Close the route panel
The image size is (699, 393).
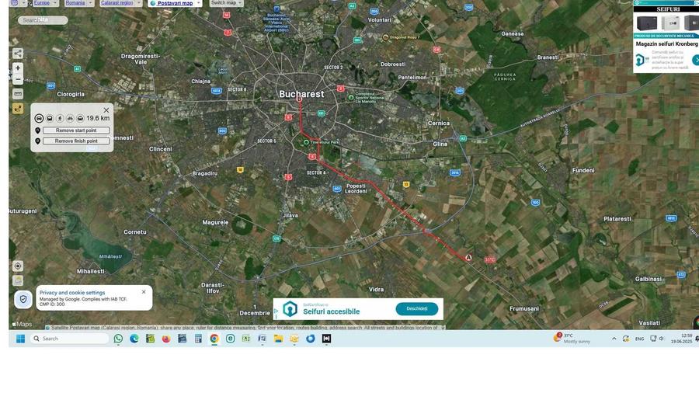[106, 110]
